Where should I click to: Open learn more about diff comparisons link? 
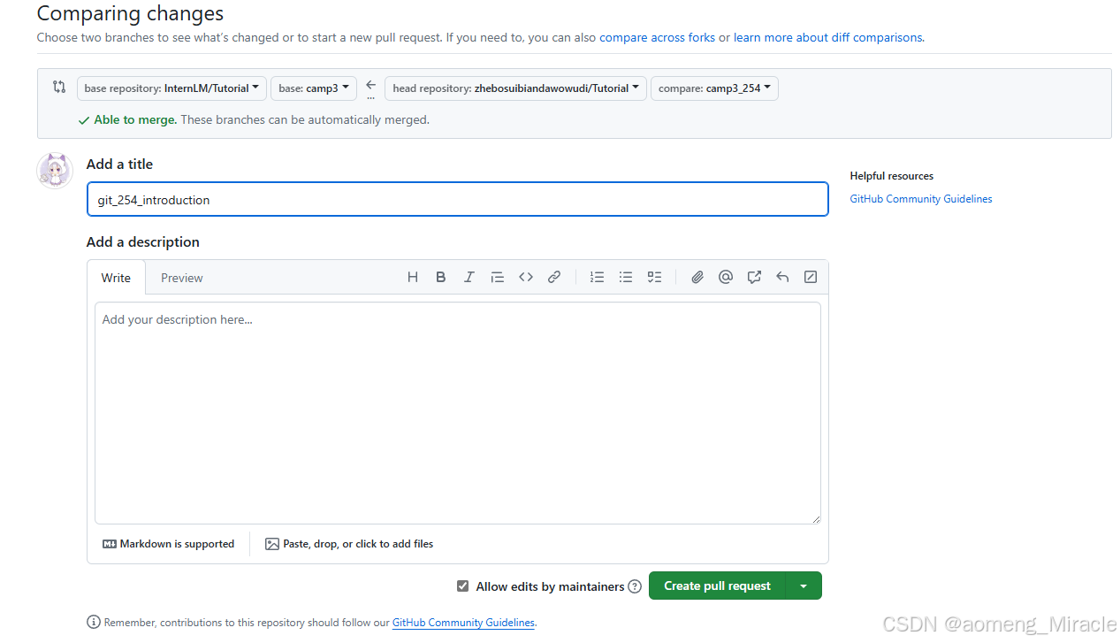click(x=828, y=37)
